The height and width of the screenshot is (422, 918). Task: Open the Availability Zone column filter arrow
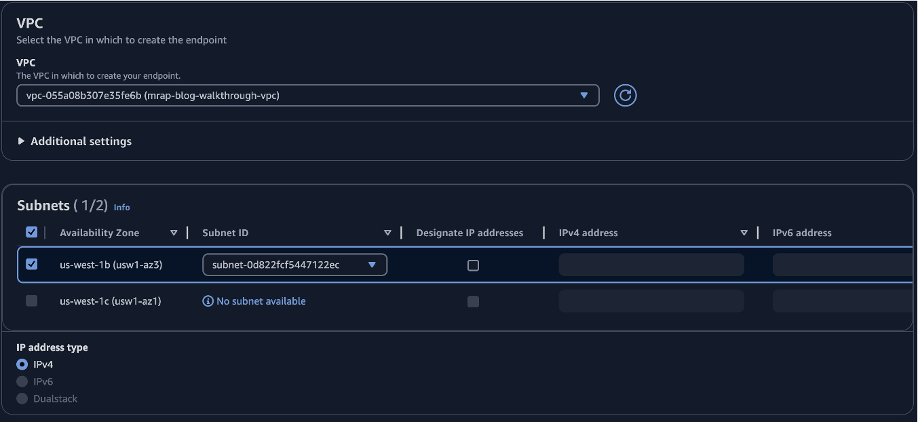click(x=174, y=232)
